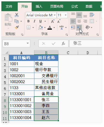
Task: Open font settings dialog launcher
Action: (x=67, y=34)
